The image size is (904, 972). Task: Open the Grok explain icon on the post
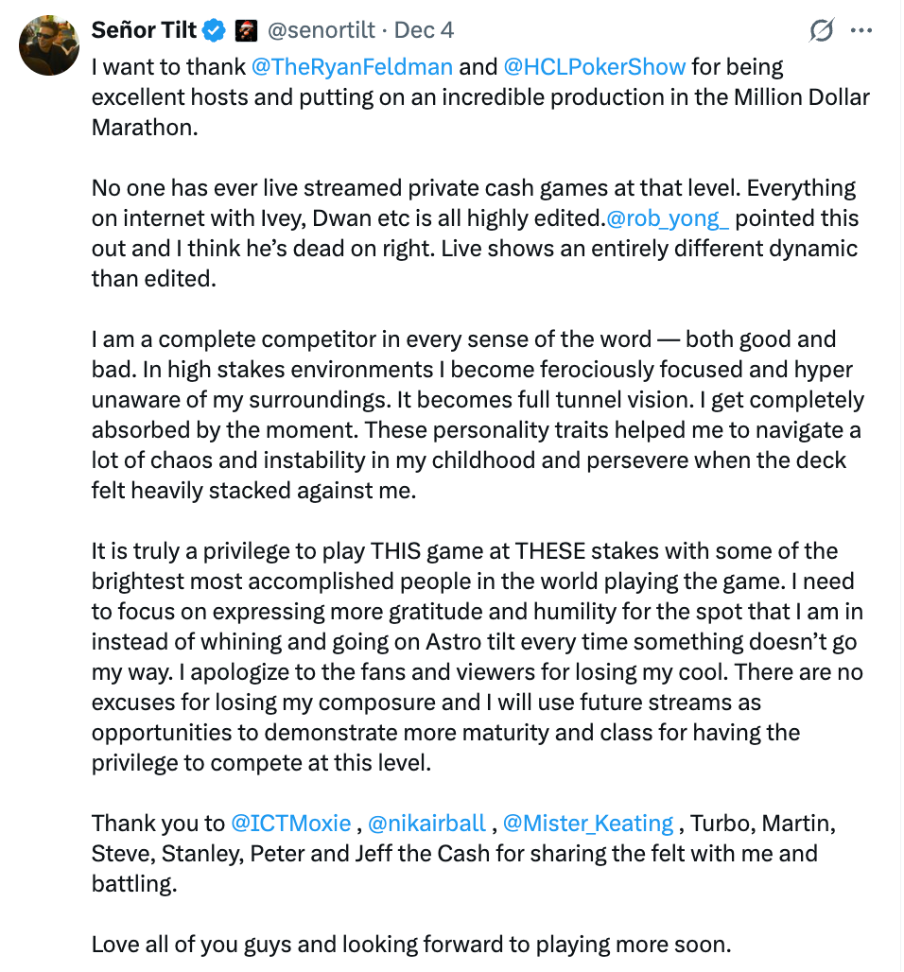pos(822,31)
